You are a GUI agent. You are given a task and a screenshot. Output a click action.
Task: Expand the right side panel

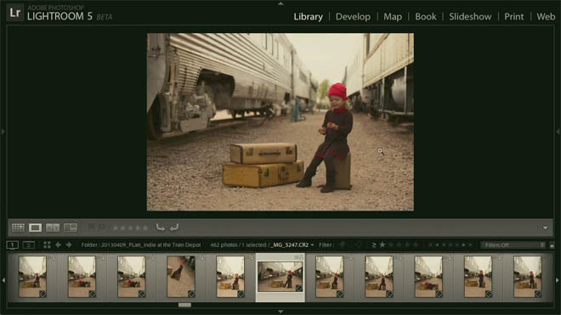click(x=558, y=132)
